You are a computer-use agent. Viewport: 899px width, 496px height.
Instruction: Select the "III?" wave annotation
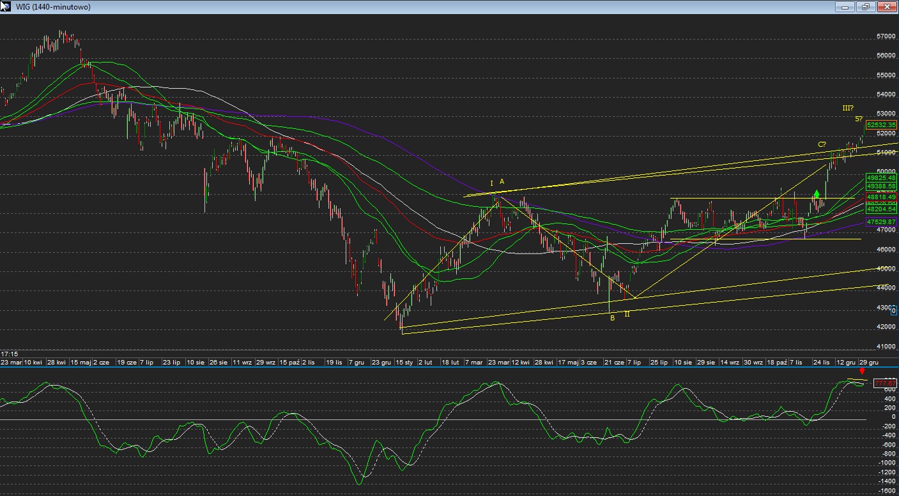pos(848,108)
